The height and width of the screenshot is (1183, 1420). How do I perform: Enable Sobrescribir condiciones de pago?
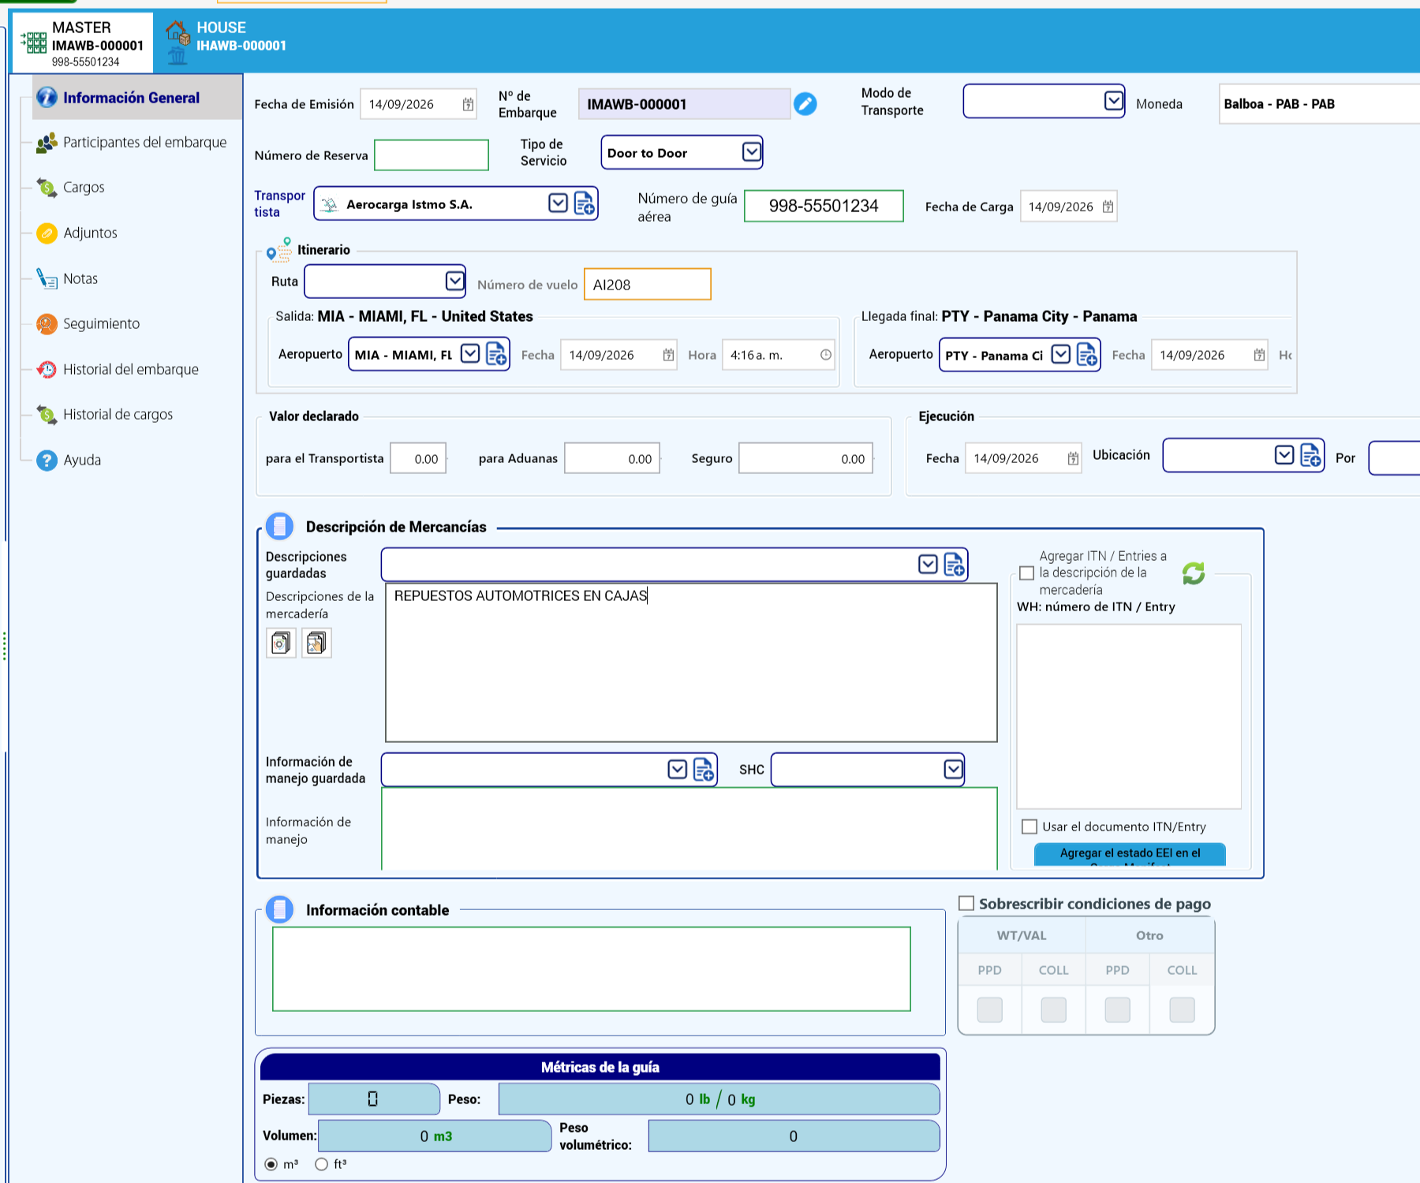click(966, 903)
